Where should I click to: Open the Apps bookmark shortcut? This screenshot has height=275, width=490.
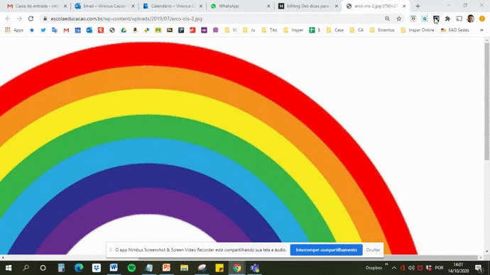click(14, 30)
